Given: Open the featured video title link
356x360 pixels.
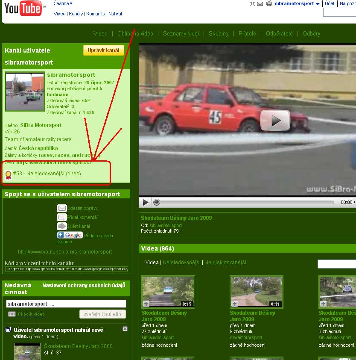Looking at the screenshot, I should (176, 218).
